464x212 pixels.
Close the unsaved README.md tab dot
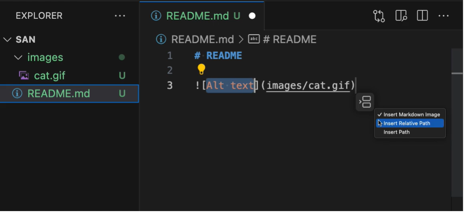click(251, 16)
